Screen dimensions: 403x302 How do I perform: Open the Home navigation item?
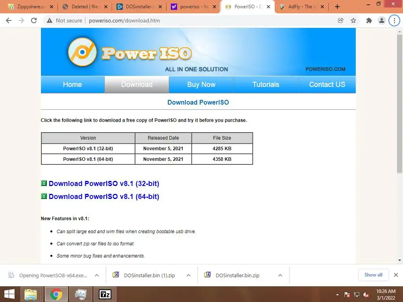coord(72,85)
